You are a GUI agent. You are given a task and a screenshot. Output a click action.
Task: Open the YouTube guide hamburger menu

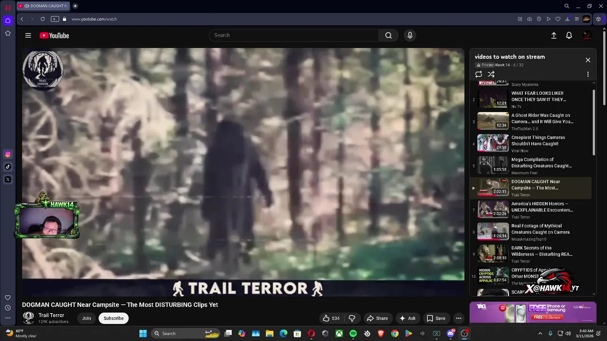coord(28,36)
